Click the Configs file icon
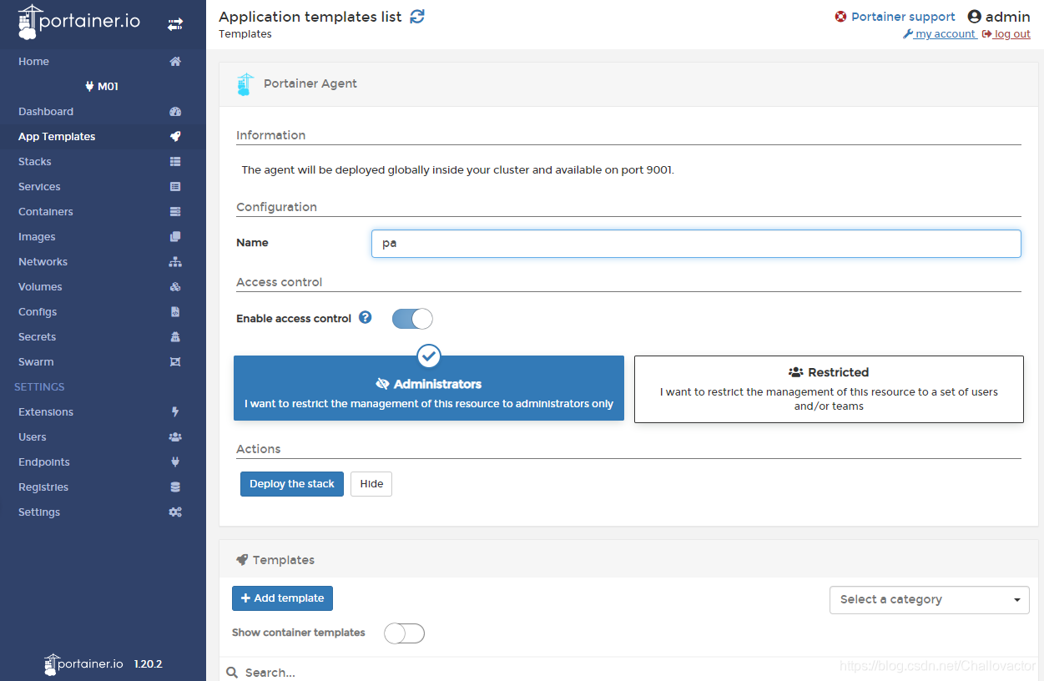1044x681 pixels. [175, 311]
